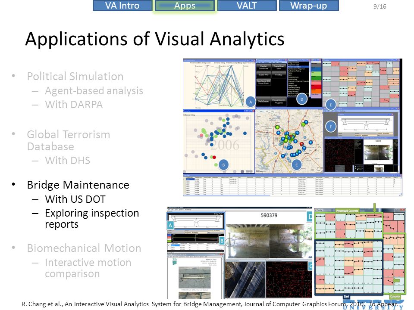Open the 2006 scatter plot view
414x310 pixels.
click(x=219, y=142)
